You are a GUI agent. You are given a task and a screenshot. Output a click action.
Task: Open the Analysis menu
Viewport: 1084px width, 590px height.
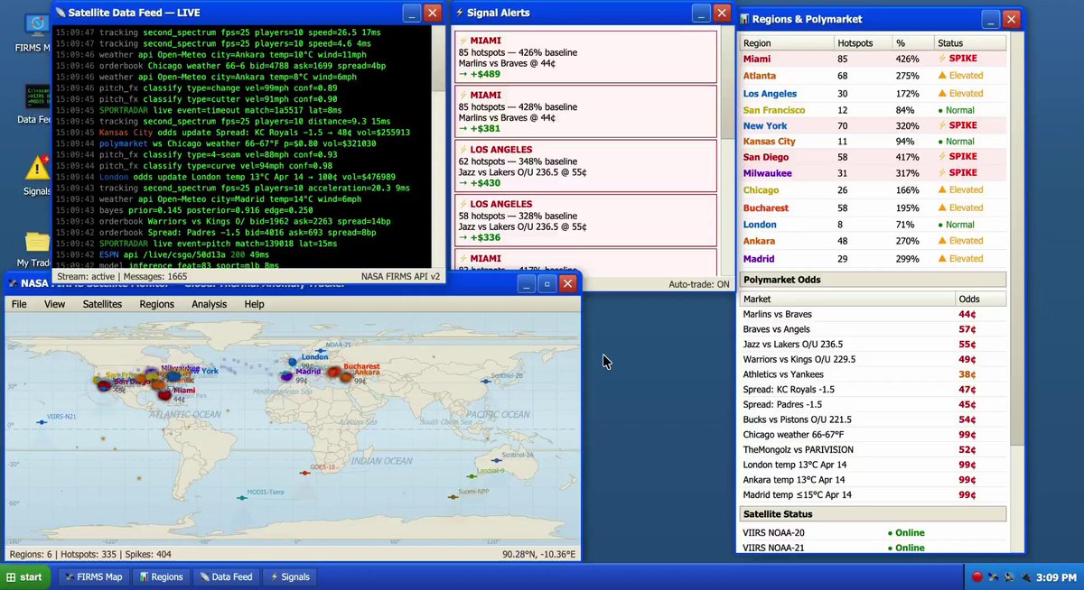click(x=209, y=304)
